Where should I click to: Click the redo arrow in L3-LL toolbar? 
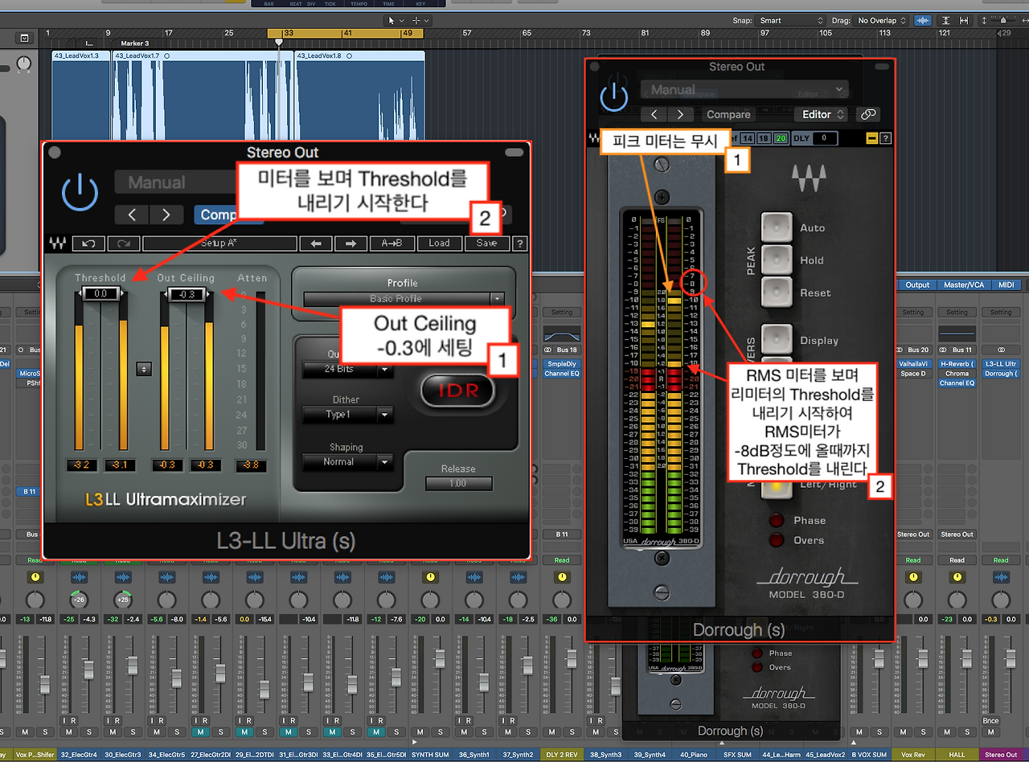124,243
